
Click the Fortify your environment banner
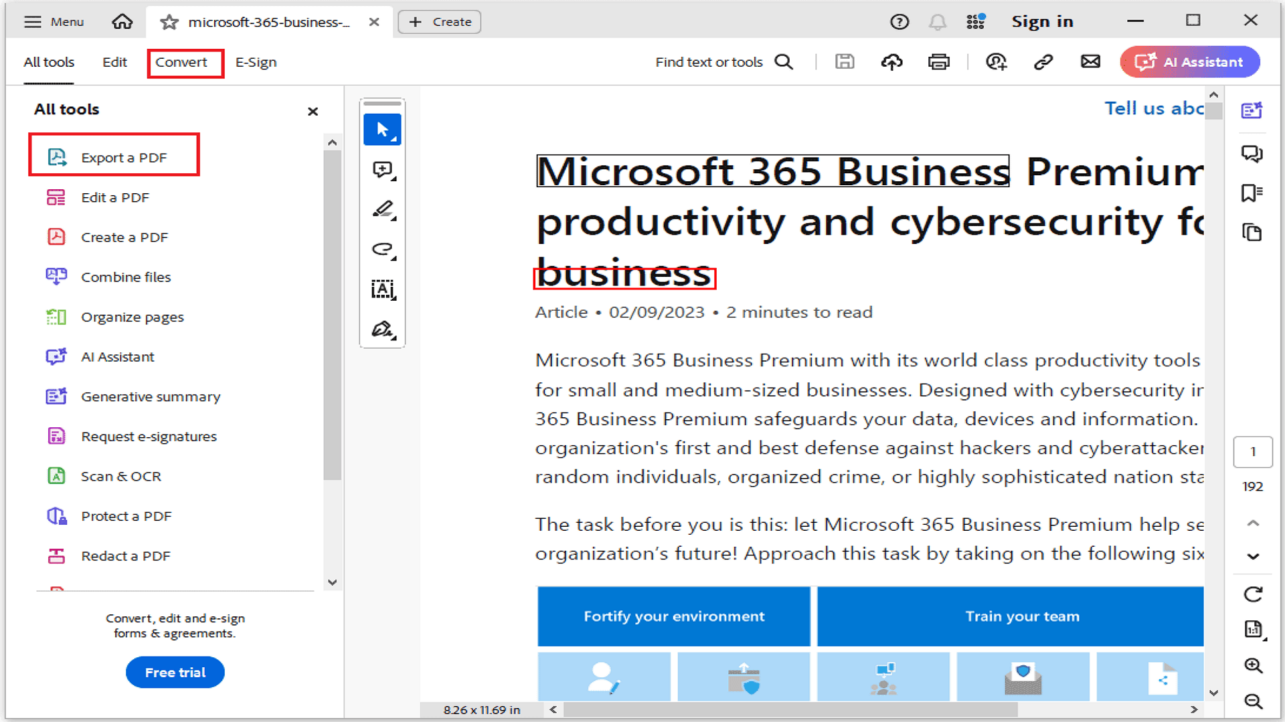point(674,616)
